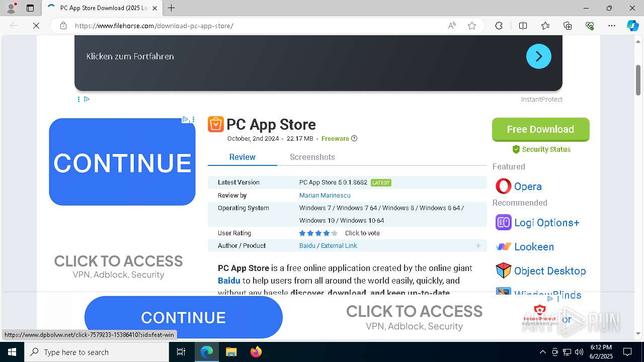Click the Baidu link in description
Viewport: 644px width, 362px height.
click(229, 281)
